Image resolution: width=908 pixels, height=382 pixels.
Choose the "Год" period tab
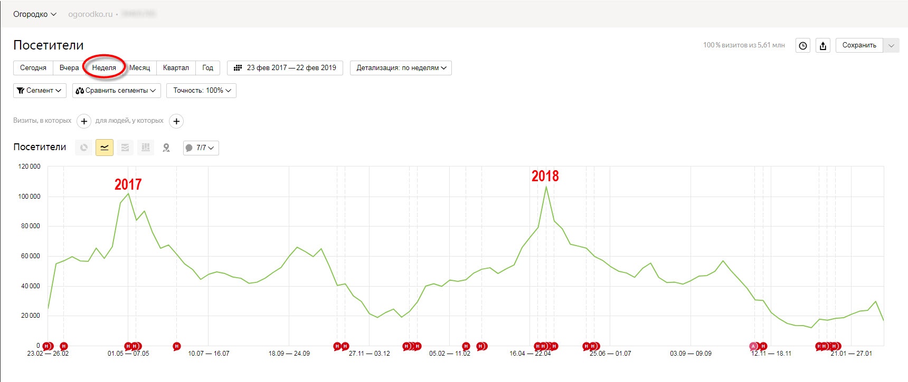pos(208,68)
